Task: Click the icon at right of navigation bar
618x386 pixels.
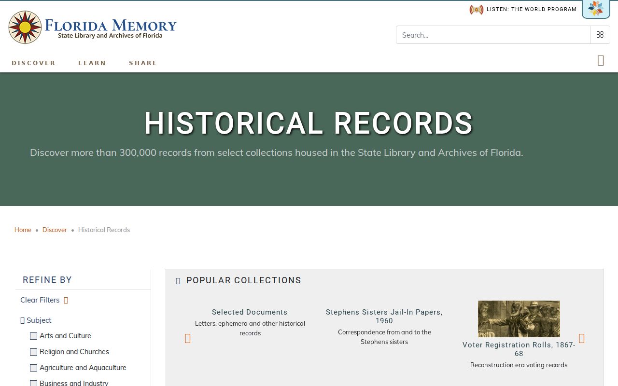Action: click(601, 60)
